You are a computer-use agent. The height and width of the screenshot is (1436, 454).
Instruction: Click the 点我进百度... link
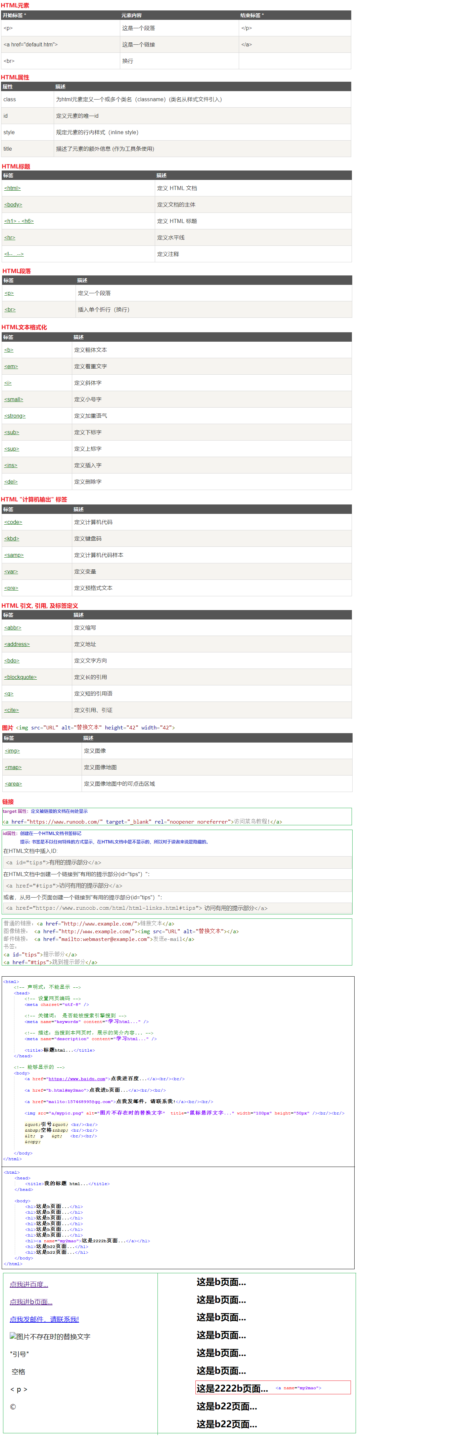click(x=29, y=1284)
